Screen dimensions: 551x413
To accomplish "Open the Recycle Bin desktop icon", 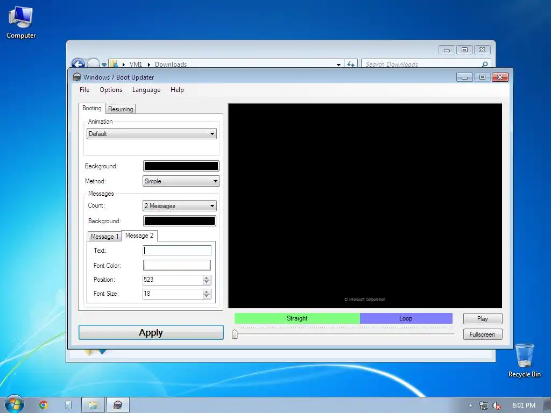I will [524, 361].
